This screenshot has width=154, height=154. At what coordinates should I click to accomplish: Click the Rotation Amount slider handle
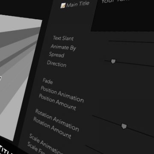click(x=124, y=126)
